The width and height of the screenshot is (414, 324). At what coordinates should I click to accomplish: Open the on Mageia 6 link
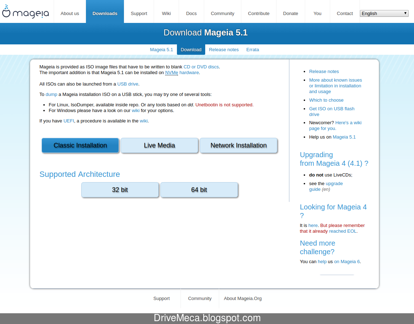click(x=347, y=261)
